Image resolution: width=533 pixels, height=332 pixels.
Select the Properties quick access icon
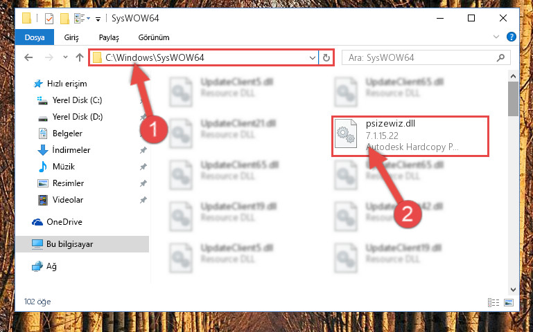click(49, 19)
